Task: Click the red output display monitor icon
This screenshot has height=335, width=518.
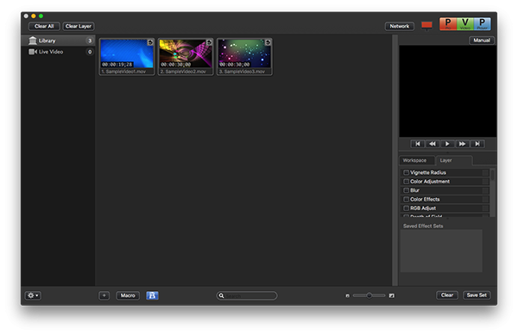Action: pos(426,25)
